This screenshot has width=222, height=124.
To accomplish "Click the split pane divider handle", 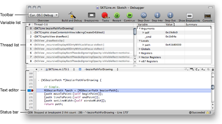I will point(135,66).
